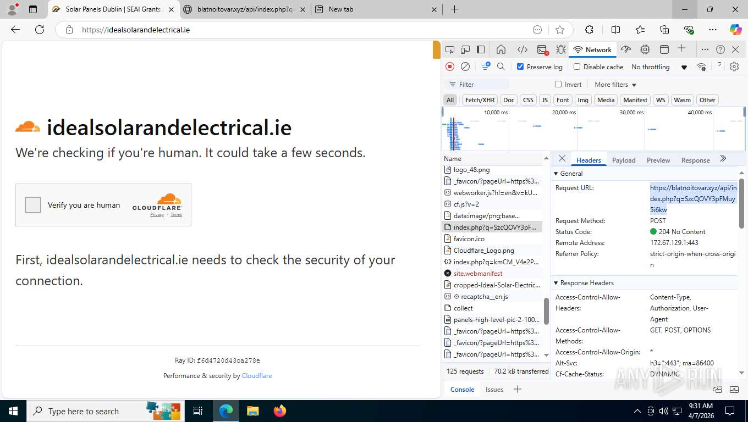The image size is (748, 422).
Task: Check the Verify you are human box
Action: click(33, 205)
